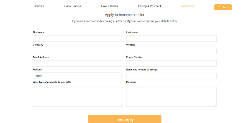The image size is (249, 123).
Task: Select Pricing & Payment in navigation
Action: [x=150, y=6]
